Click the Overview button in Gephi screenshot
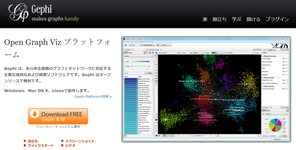 (x=132, y=45)
